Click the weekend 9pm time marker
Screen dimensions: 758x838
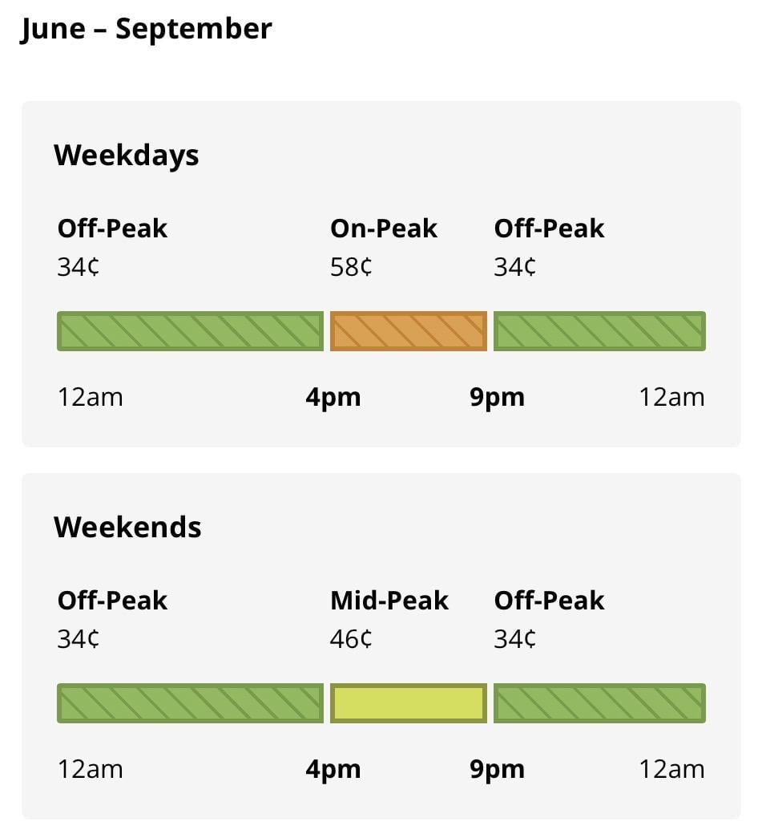click(x=498, y=770)
